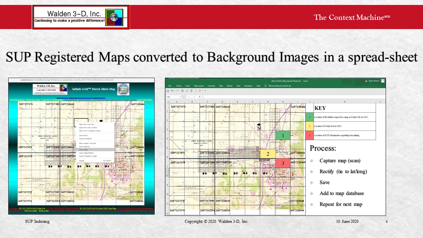
Task: Click the fx insert function icon
Action: (200, 97)
